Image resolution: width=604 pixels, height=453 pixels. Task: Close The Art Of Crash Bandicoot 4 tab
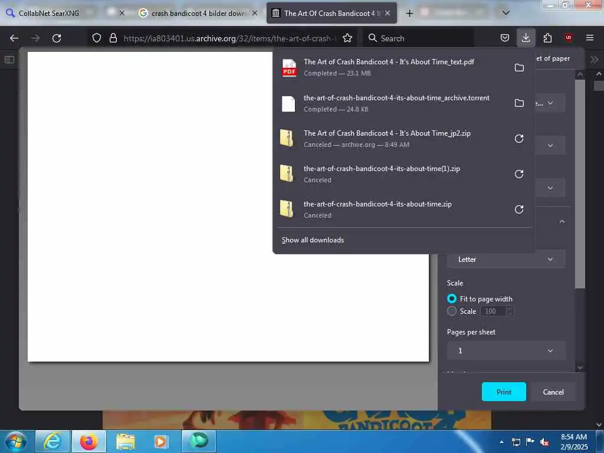[x=388, y=13]
